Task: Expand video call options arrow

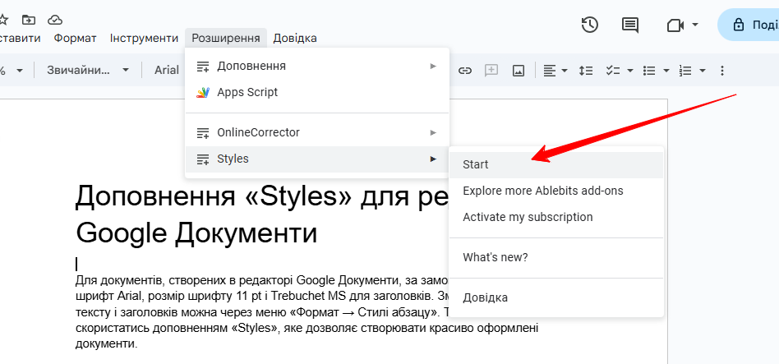Action: coord(695,25)
